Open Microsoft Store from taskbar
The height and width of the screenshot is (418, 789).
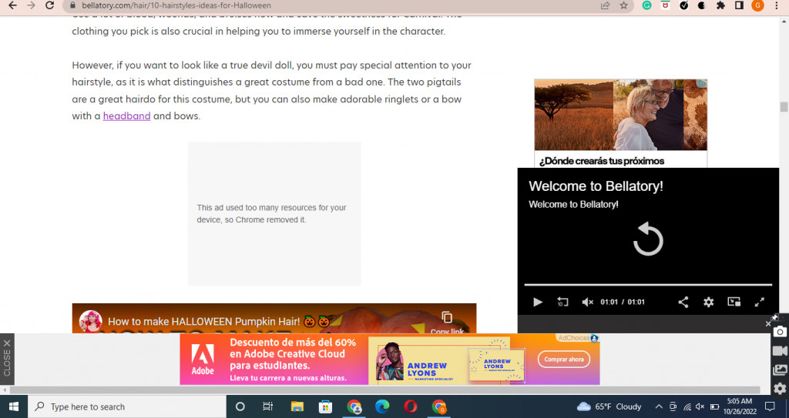tap(325, 406)
